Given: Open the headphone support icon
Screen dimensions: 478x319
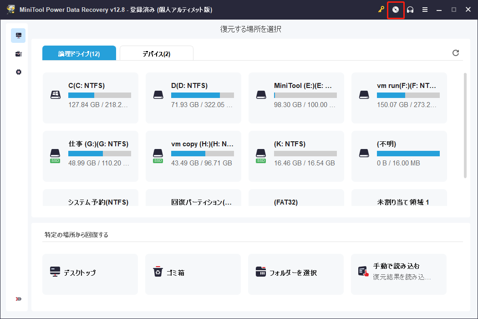Looking at the screenshot, I should click(410, 10).
